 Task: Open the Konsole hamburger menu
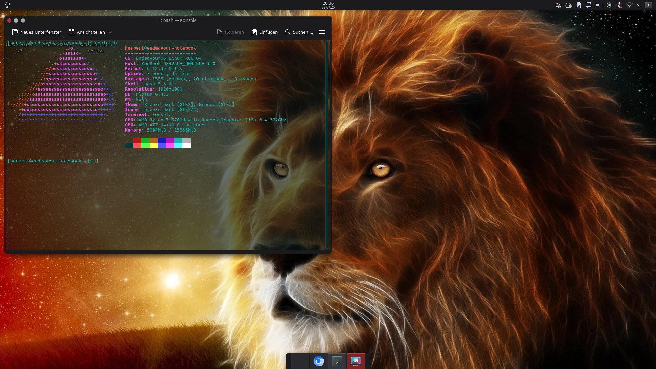pyautogui.click(x=322, y=32)
